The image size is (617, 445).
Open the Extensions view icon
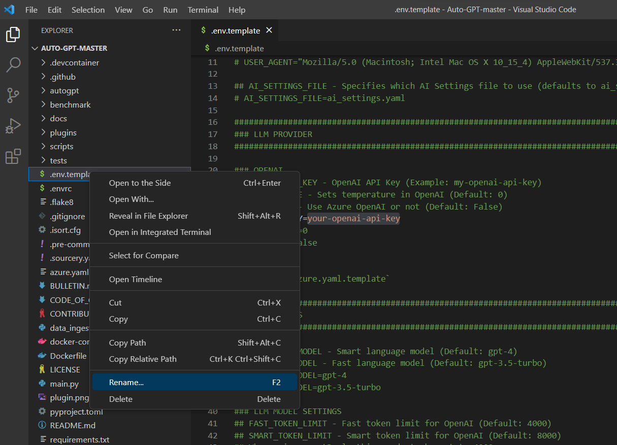pyautogui.click(x=13, y=157)
